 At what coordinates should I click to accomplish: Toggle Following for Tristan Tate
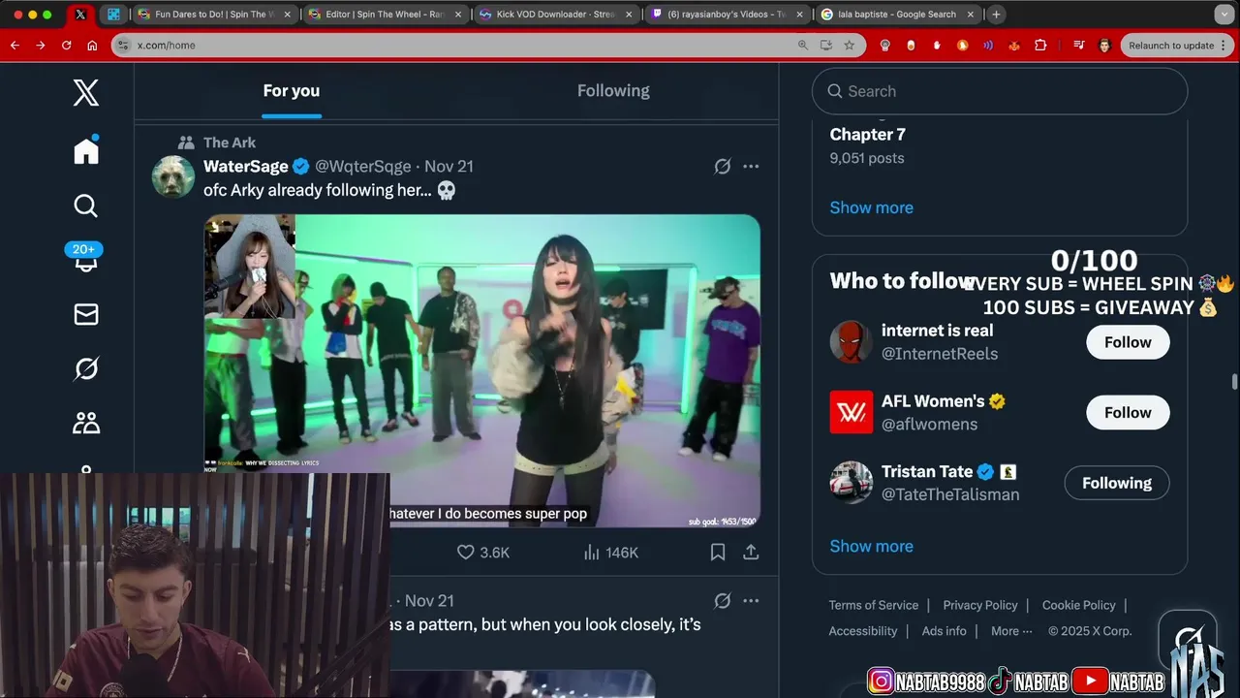click(x=1117, y=483)
